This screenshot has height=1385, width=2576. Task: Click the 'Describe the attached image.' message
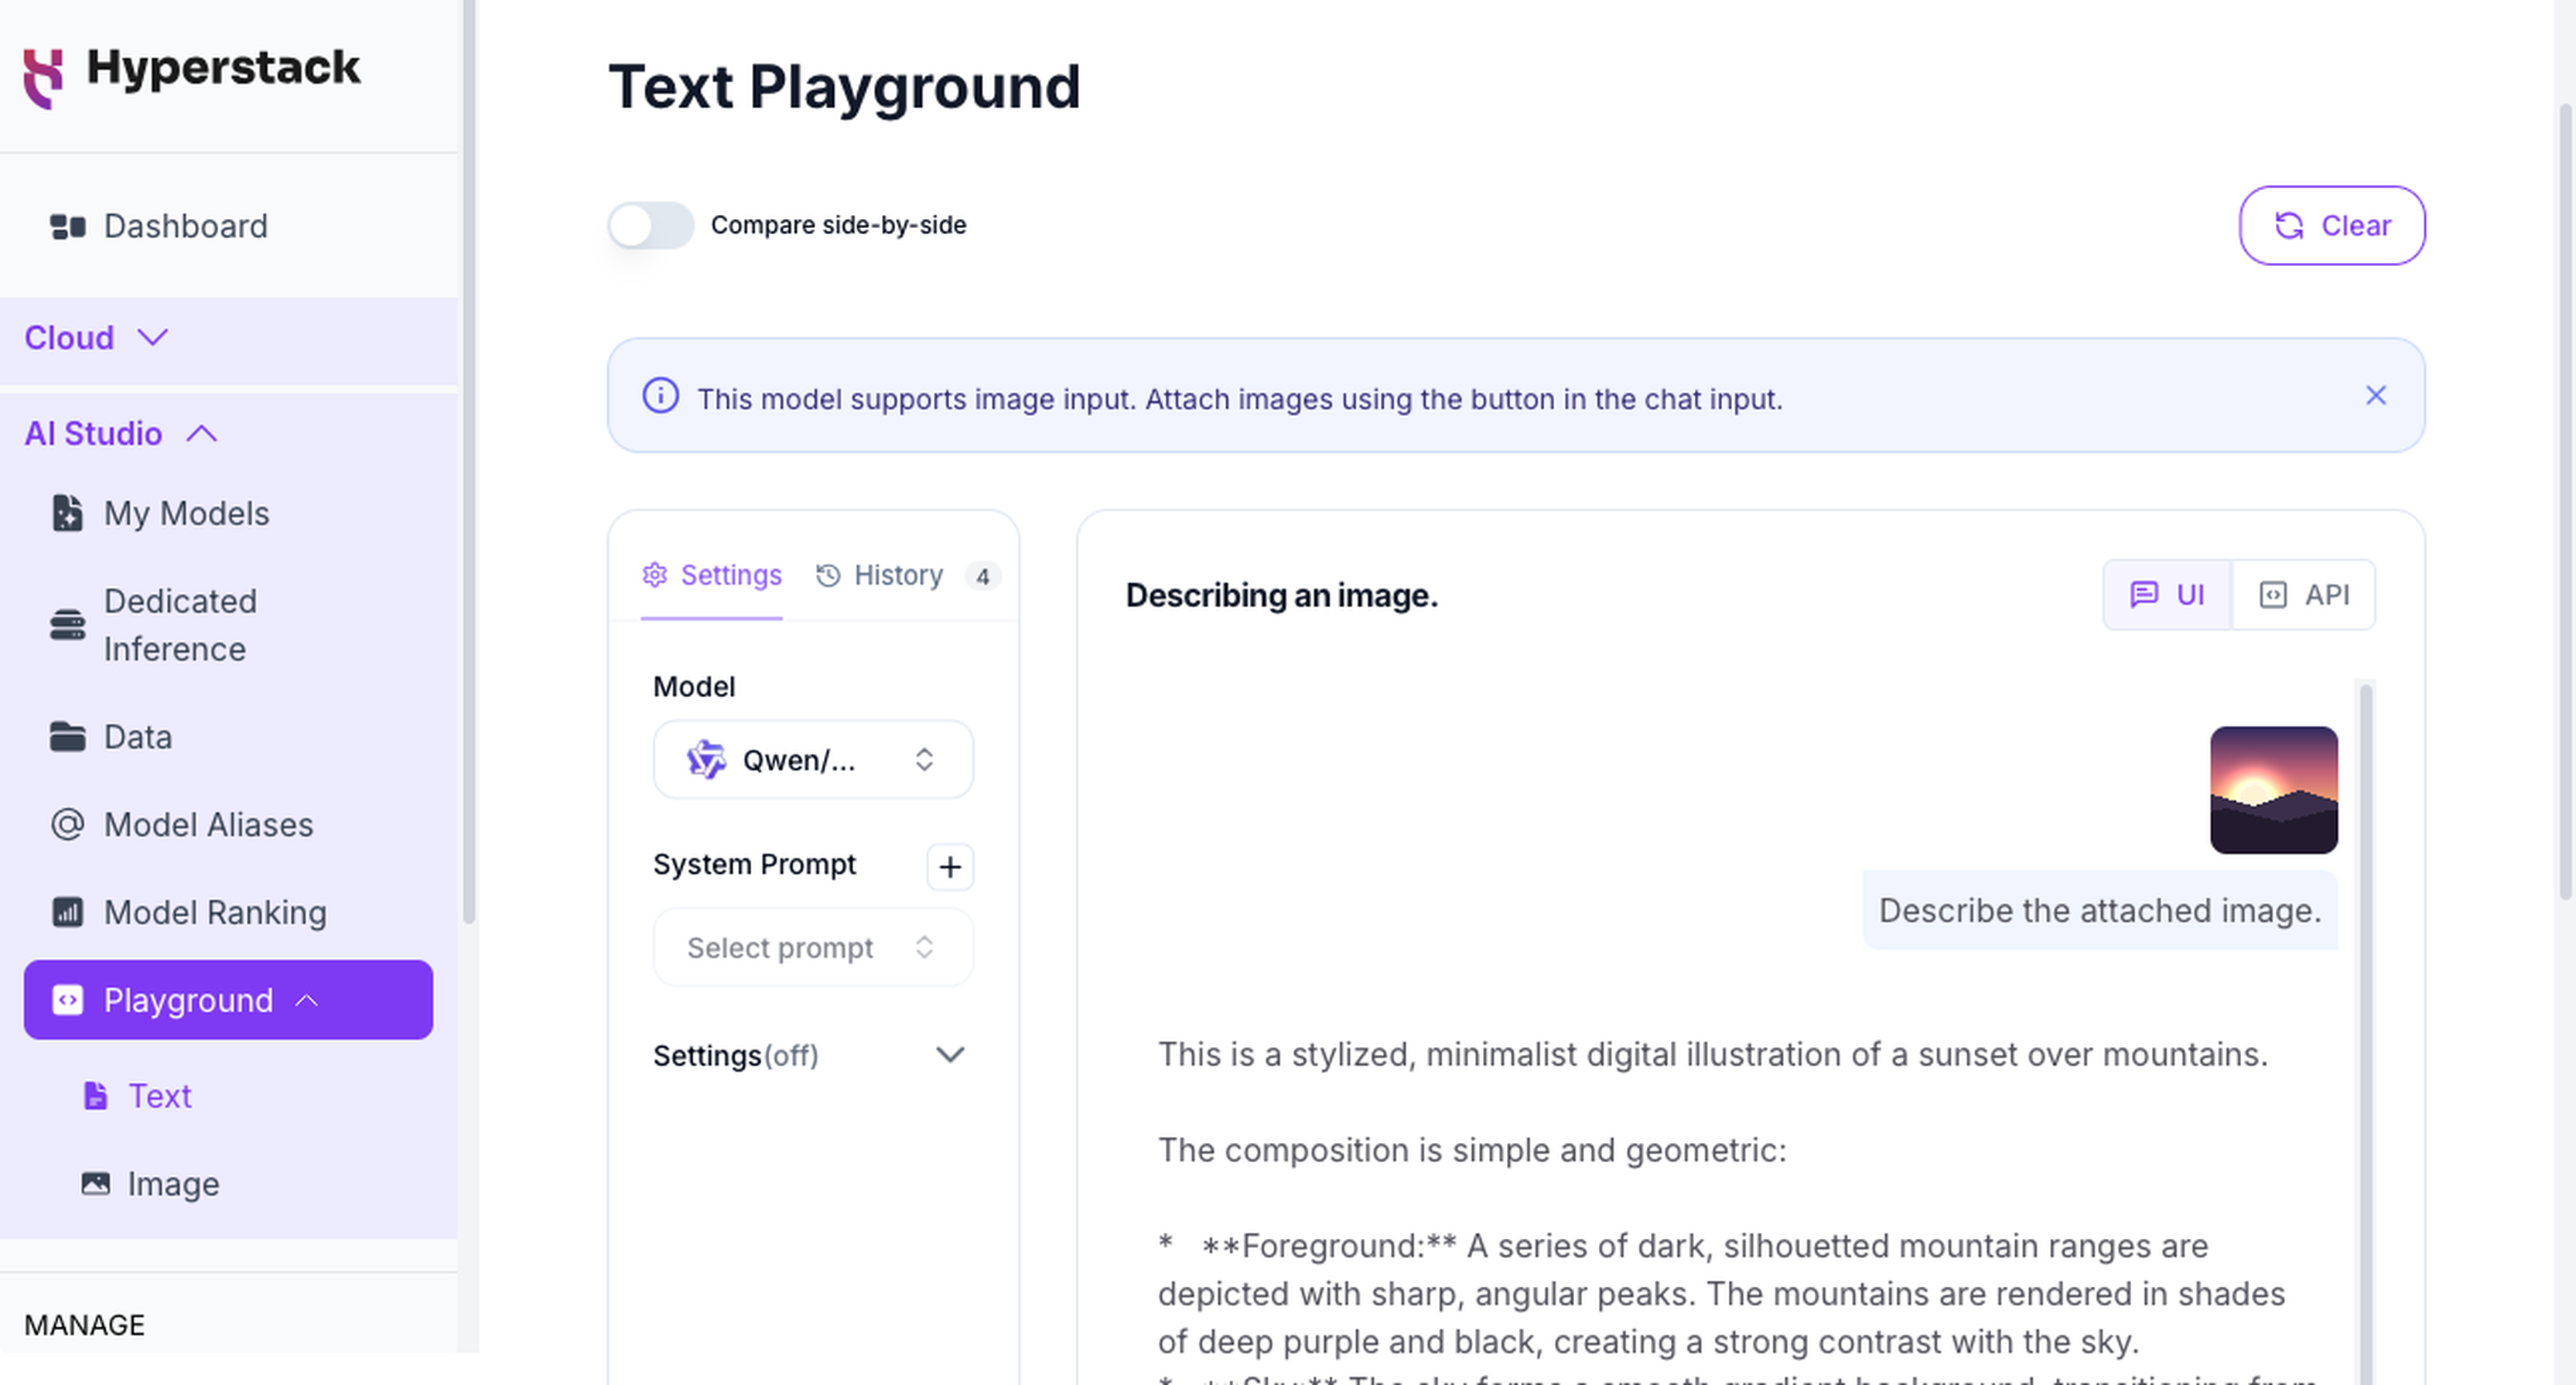(2100, 911)
